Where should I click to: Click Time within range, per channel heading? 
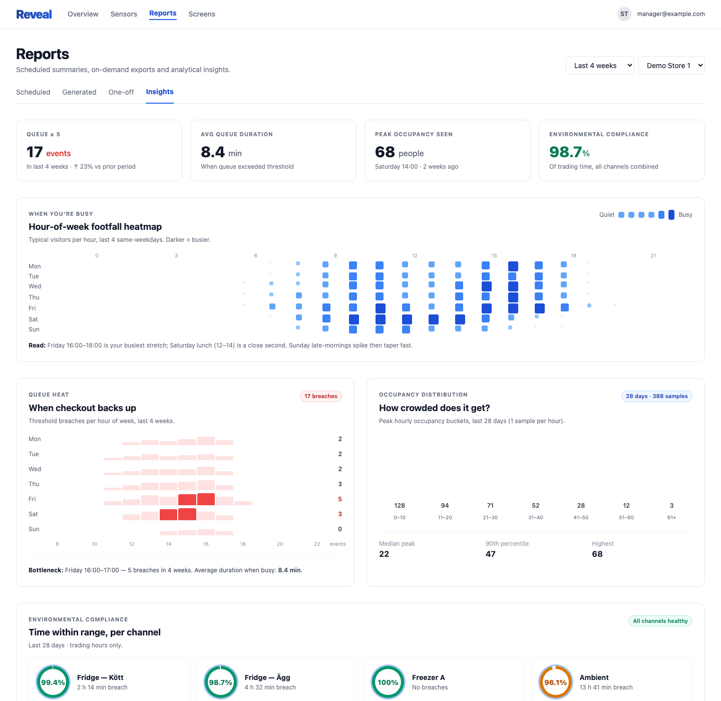(95, 632)
